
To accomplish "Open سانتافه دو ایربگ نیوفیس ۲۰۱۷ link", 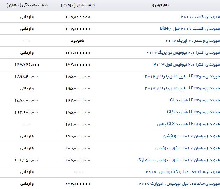I will point(183,172).
